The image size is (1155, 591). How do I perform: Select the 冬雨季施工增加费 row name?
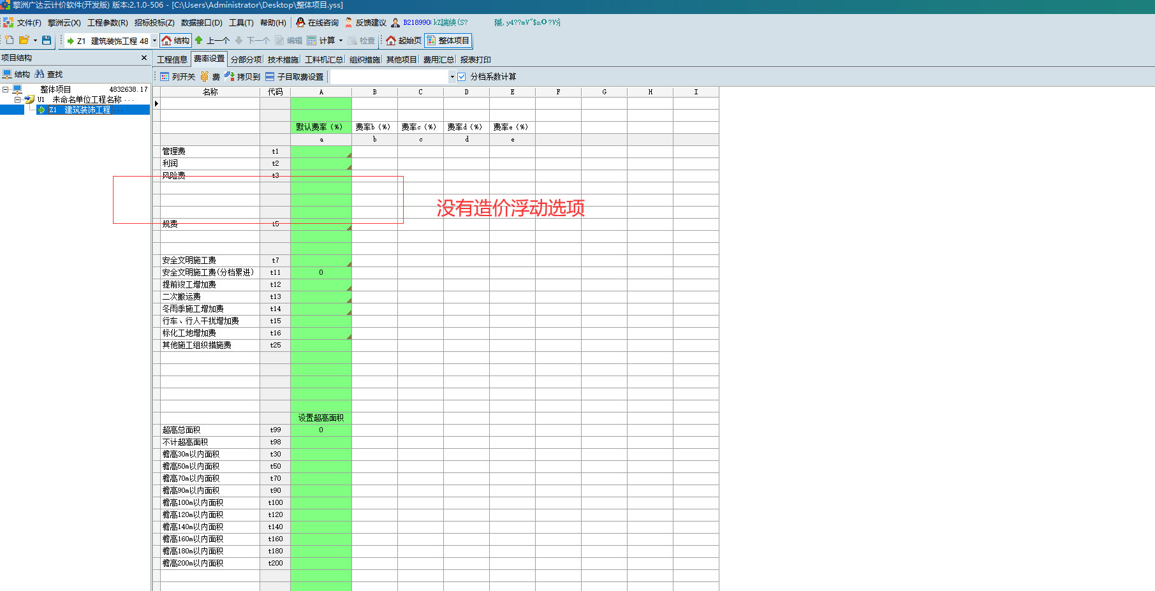tap(210, 309)
